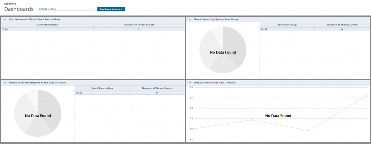
Task: Click the Most Numerous Threat Event Descriptions title
Action: coord(34,19)
